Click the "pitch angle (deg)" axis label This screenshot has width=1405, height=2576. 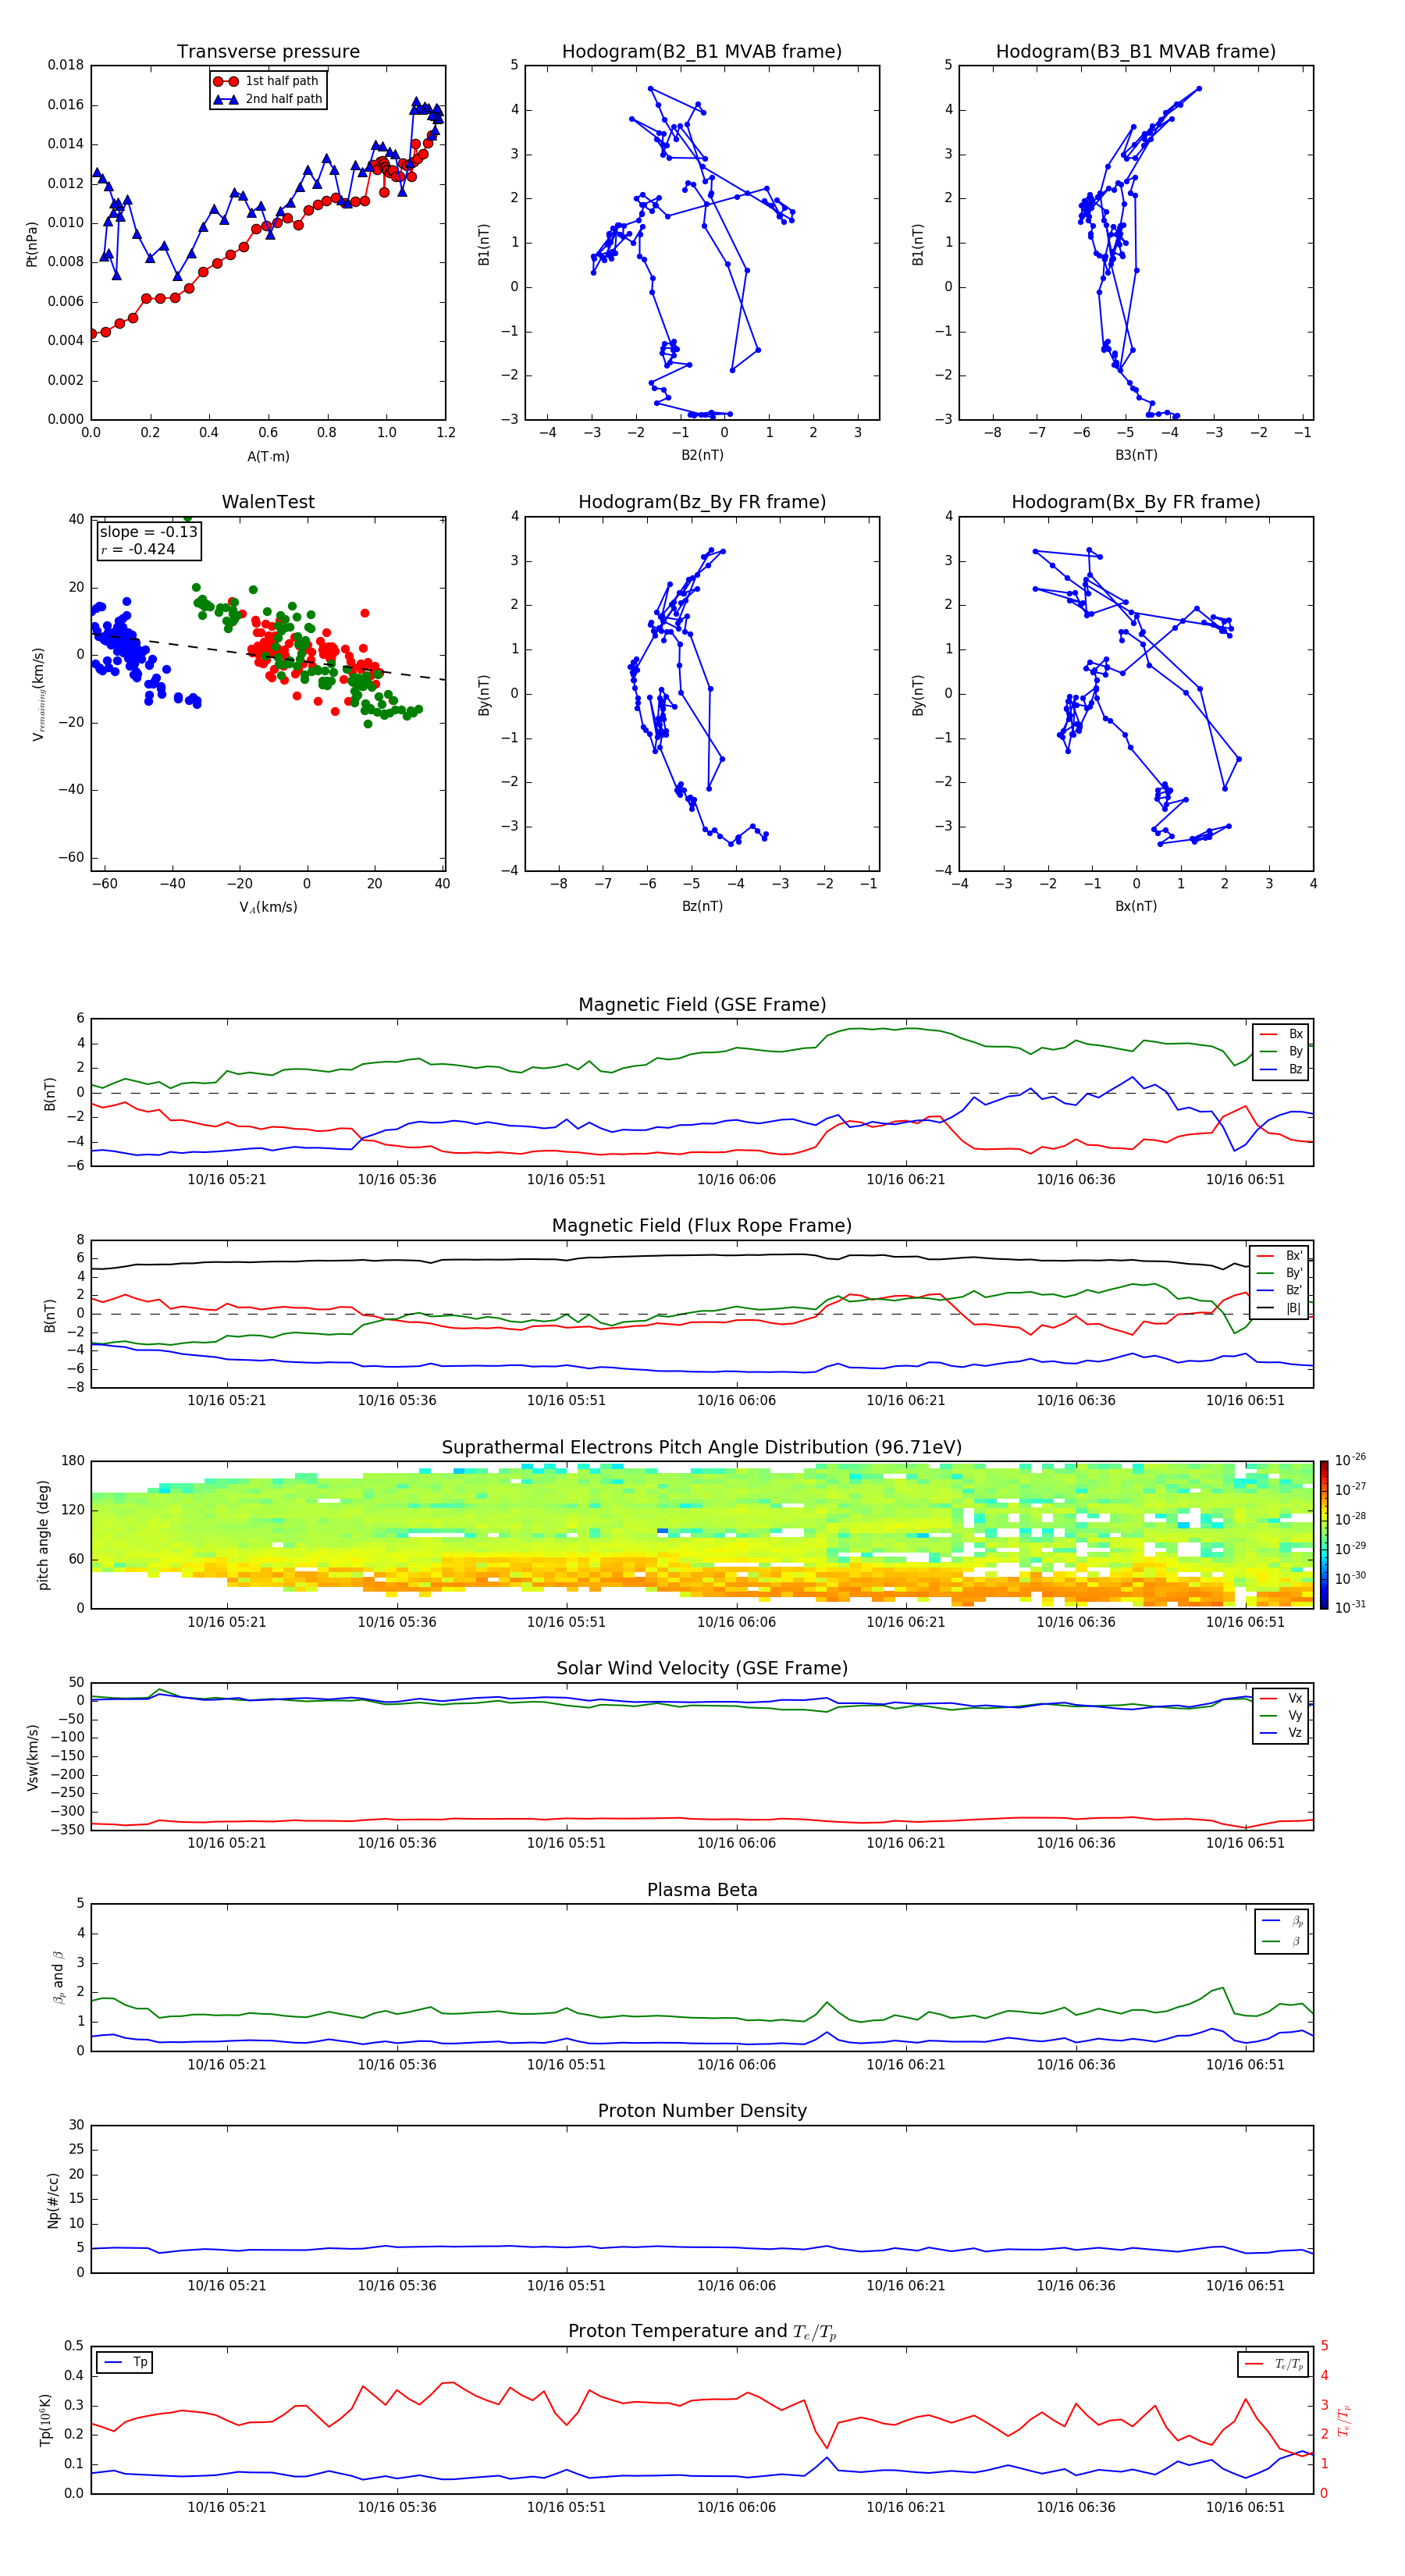[43, 1535]
